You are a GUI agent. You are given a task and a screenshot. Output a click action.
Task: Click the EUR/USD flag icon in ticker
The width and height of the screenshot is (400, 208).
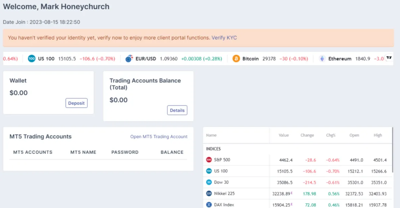pos(129,59)
